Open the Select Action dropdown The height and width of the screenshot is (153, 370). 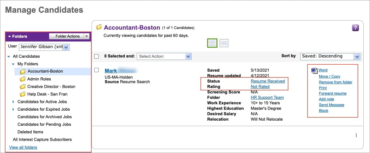164,56
